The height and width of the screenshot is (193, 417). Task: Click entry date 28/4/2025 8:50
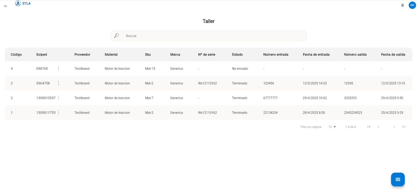pyautogui.click(x=314, y=113)
